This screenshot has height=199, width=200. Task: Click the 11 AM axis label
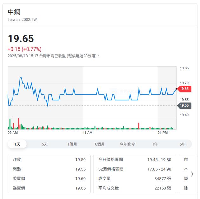click(x=87, y=133)
